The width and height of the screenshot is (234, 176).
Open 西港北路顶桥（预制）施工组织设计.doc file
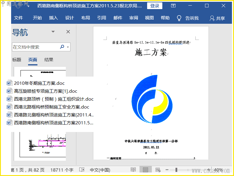click(54, 99)
